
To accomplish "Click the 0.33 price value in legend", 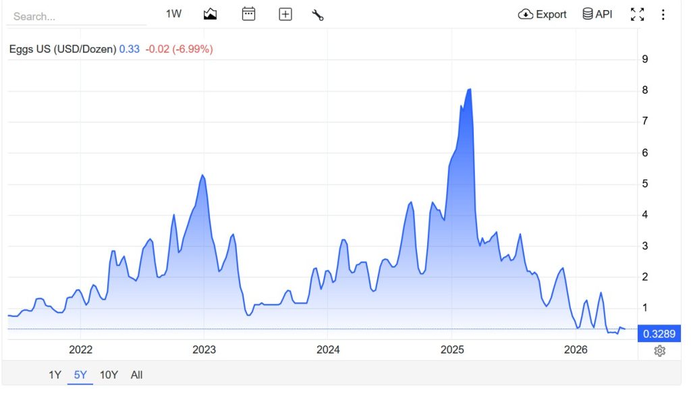I will tap(129, 49).
